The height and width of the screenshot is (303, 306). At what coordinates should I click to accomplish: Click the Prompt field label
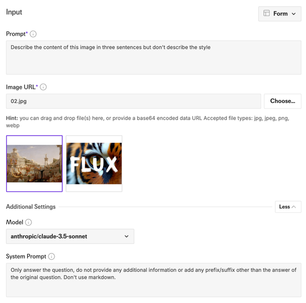coord(17,34)
